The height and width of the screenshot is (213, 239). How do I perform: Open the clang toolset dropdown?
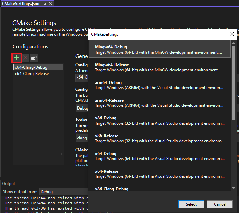pos(82,138)
